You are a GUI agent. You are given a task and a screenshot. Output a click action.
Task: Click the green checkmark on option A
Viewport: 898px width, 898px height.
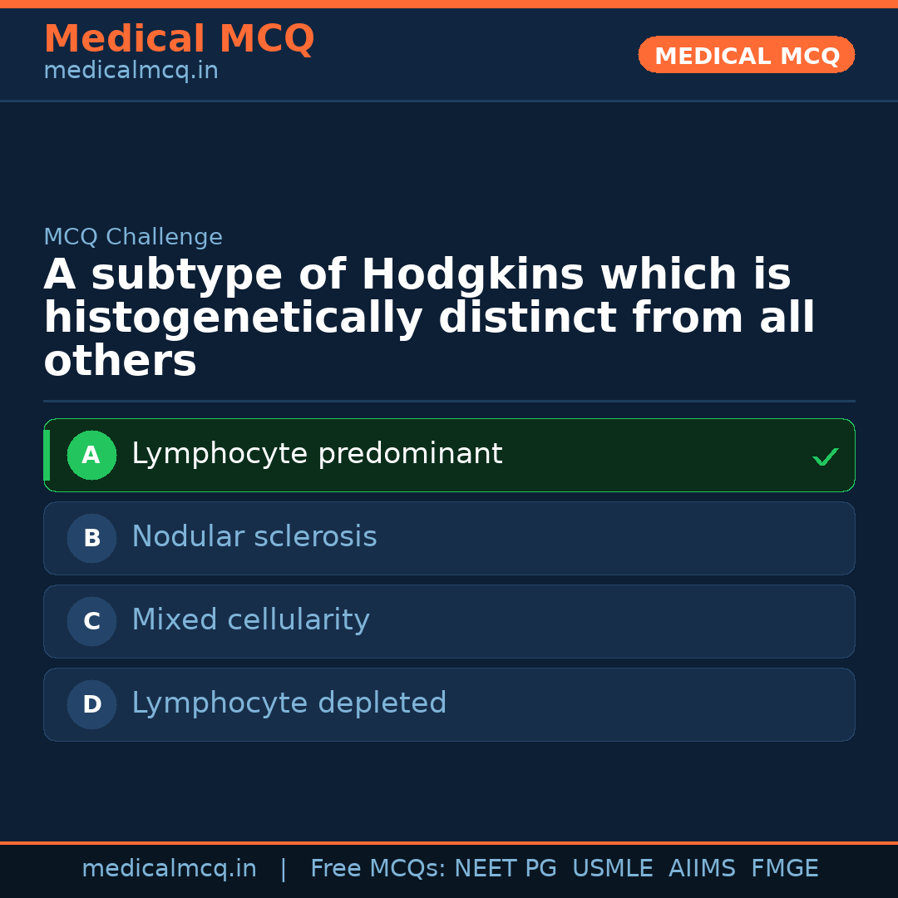[825, 456]
